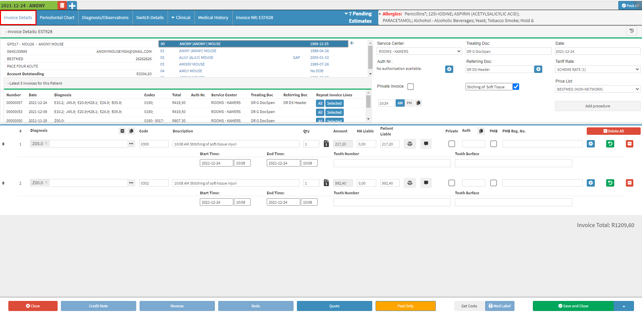Enable the Private Invoice checkbox
This screenshot has width=642, height=314.
point(410,87)
